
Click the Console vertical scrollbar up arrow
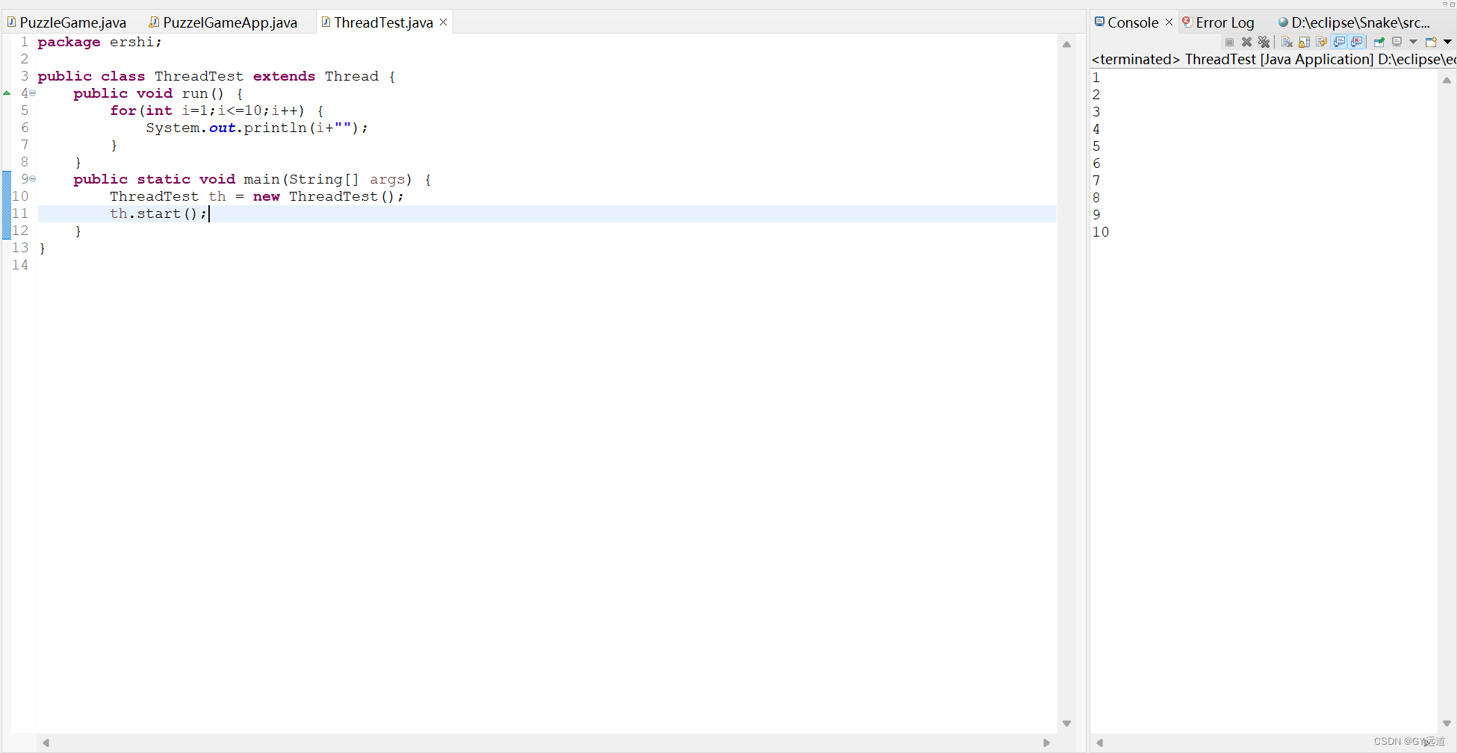pyautogui.click(x=1447, y=81)
